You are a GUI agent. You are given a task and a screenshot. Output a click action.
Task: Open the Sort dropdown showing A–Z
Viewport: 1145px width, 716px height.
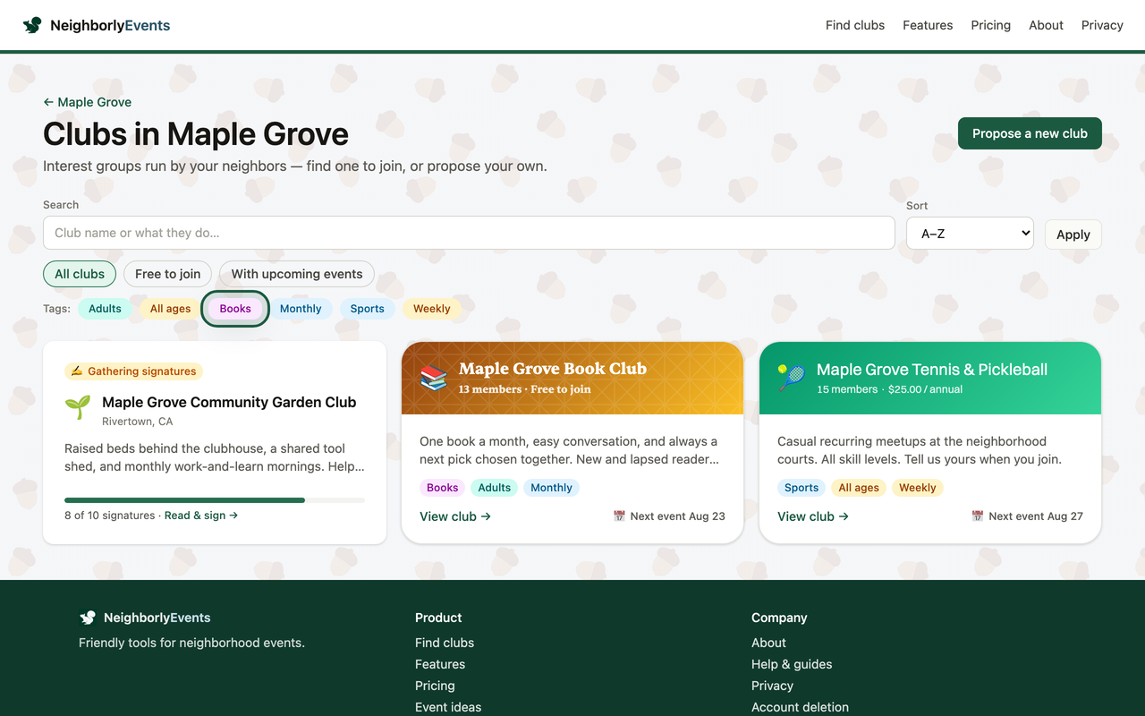coord(970,234)
